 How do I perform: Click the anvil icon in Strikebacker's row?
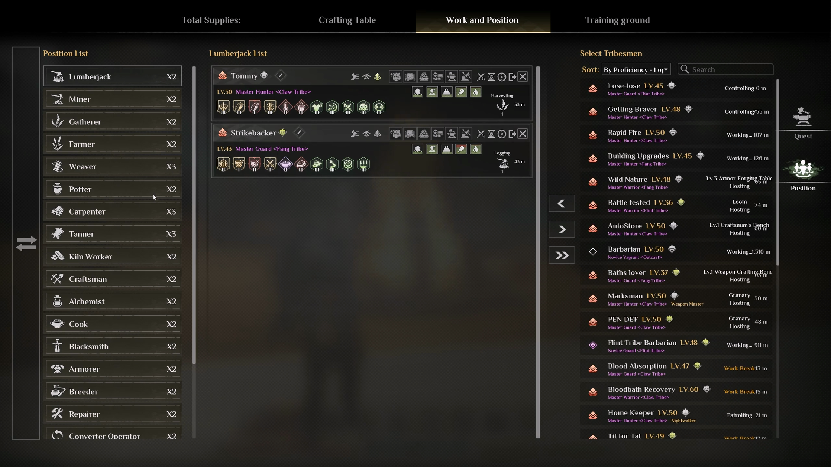pos(452,134)
